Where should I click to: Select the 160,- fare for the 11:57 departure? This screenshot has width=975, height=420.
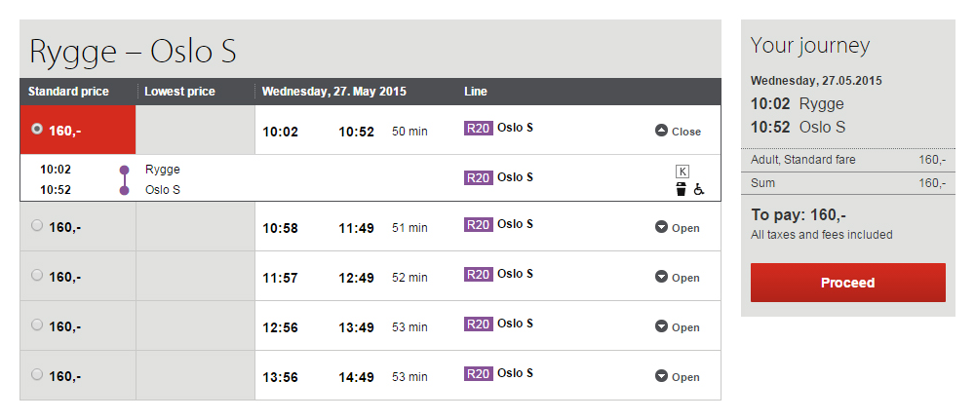[x=37, y=276]
